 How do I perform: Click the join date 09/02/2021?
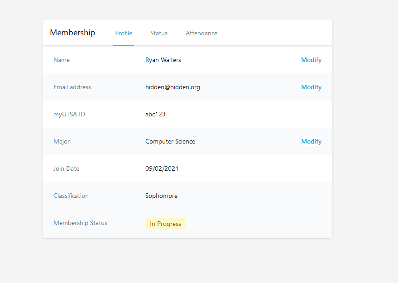[x=162, y=168]
